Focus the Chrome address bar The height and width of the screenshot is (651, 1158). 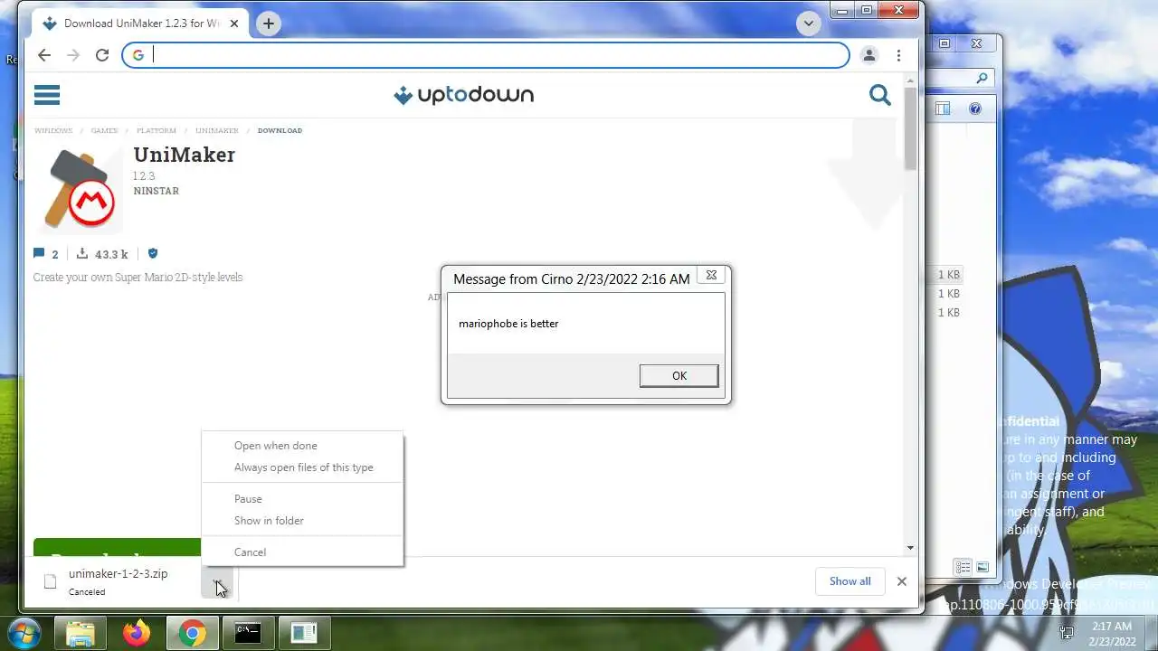486,55
